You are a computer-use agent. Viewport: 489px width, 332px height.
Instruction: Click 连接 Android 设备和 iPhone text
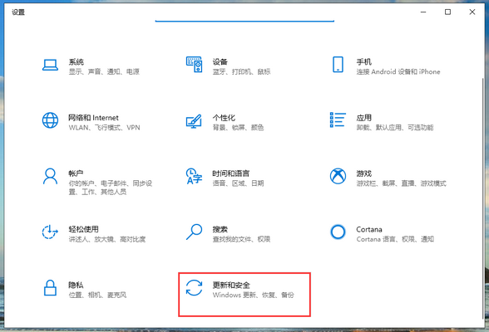pyautogui.click(x=398, y=71)
